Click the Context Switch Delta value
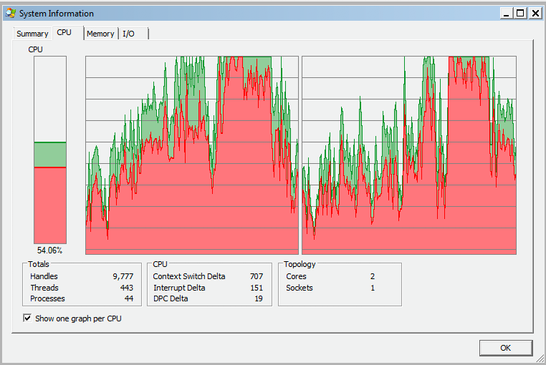This screenshot has width=546, height=365. click(x=256, y=276)
